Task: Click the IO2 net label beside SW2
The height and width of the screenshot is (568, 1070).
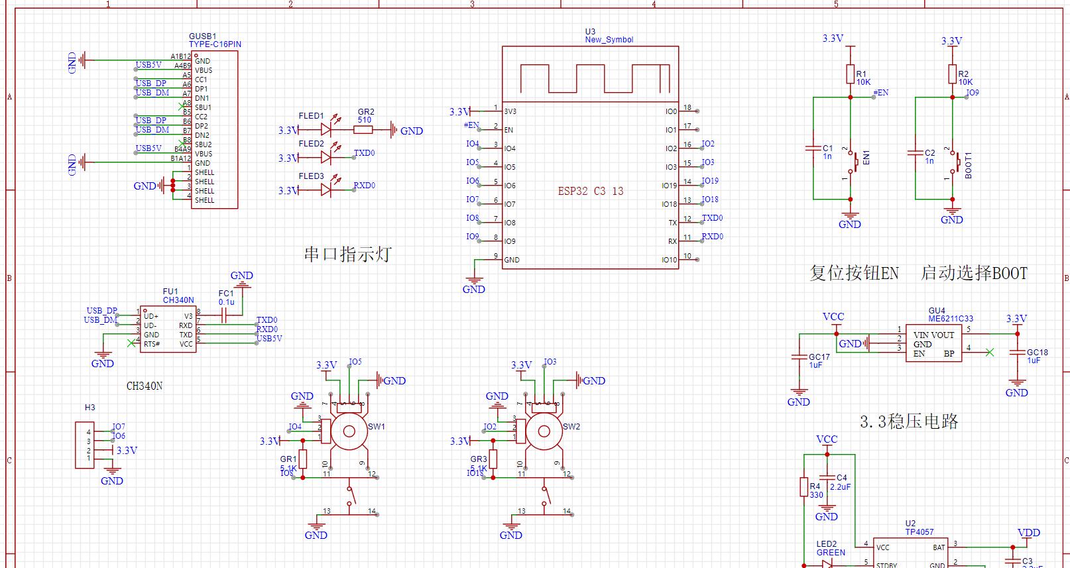Action: click(x=490, y=427)
